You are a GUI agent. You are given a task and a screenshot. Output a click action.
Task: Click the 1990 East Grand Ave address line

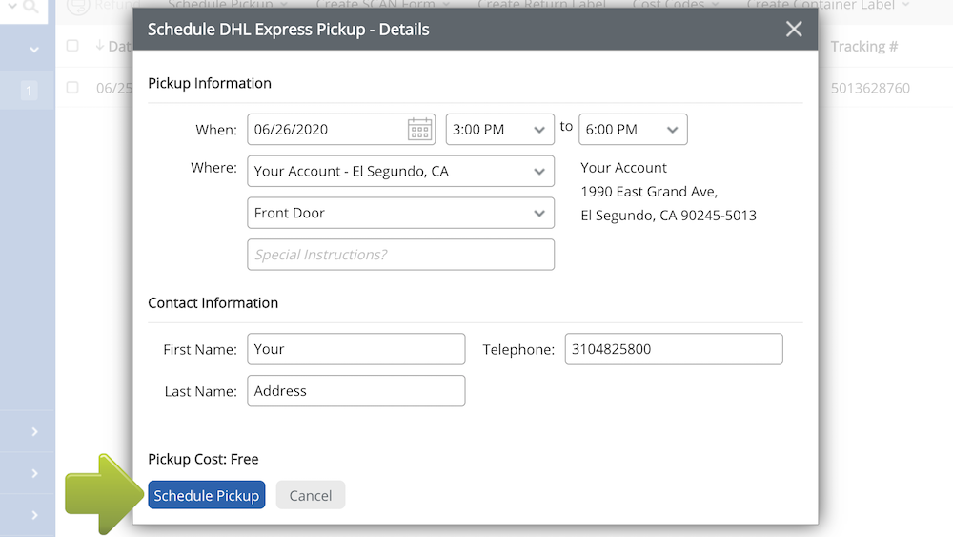(649, 192)
